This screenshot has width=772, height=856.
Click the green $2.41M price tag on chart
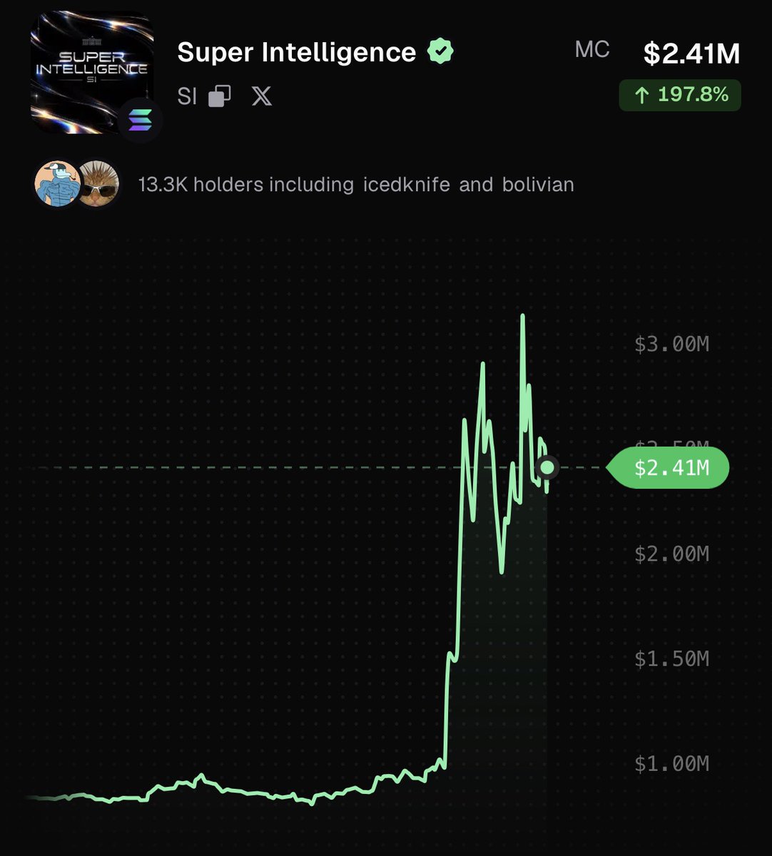(668, 468)
